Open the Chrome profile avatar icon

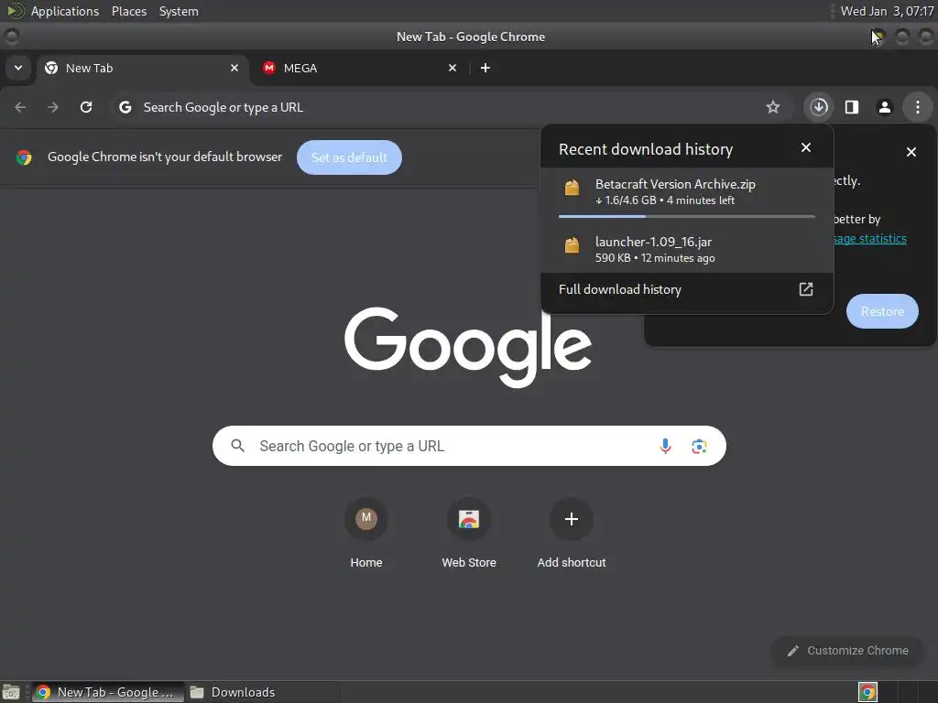pyautogui.click(x=884, y=107)
